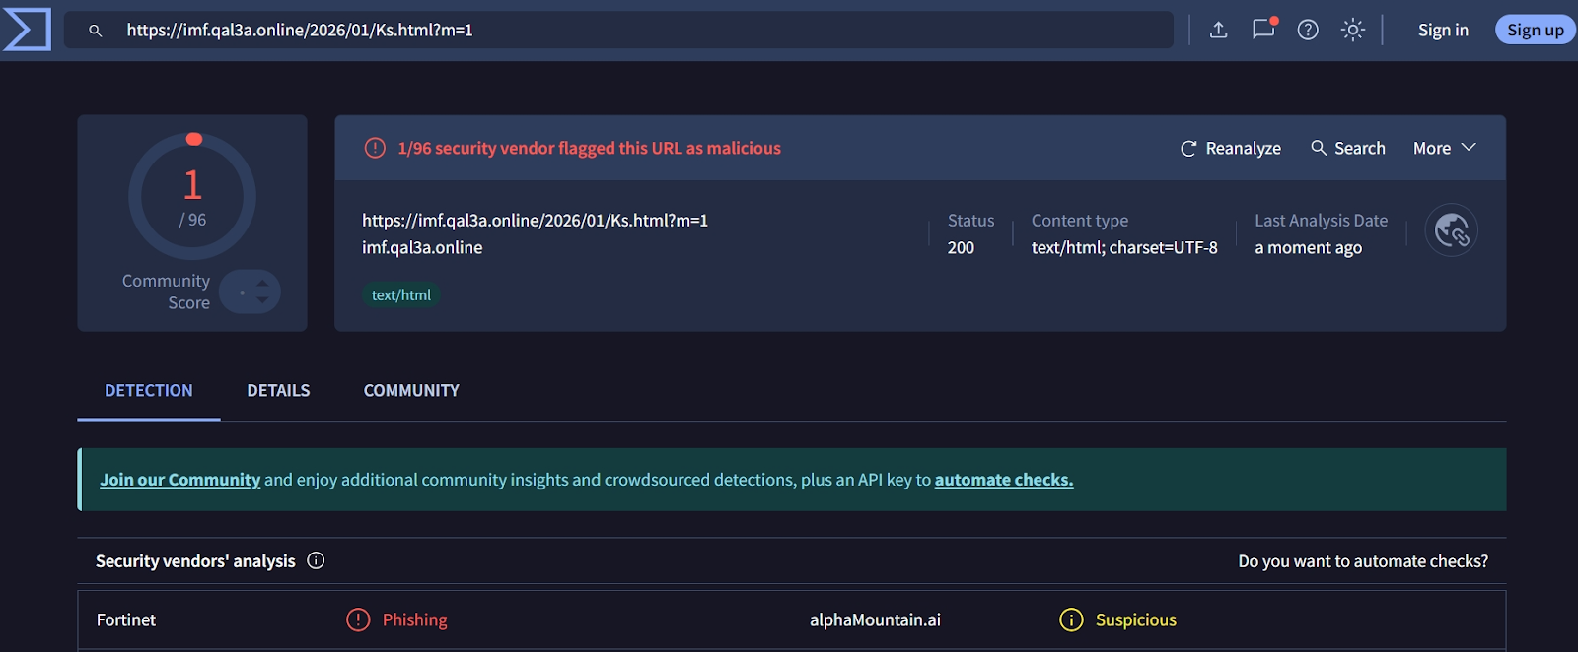Image resolution: width=1578 pixels, height=652 pixels.
Task: Toggle the light/dark theme sun icon
Action: tap(1353, 30)
